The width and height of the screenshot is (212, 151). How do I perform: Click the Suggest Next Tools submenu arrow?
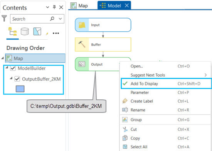[x=206, y=75]
